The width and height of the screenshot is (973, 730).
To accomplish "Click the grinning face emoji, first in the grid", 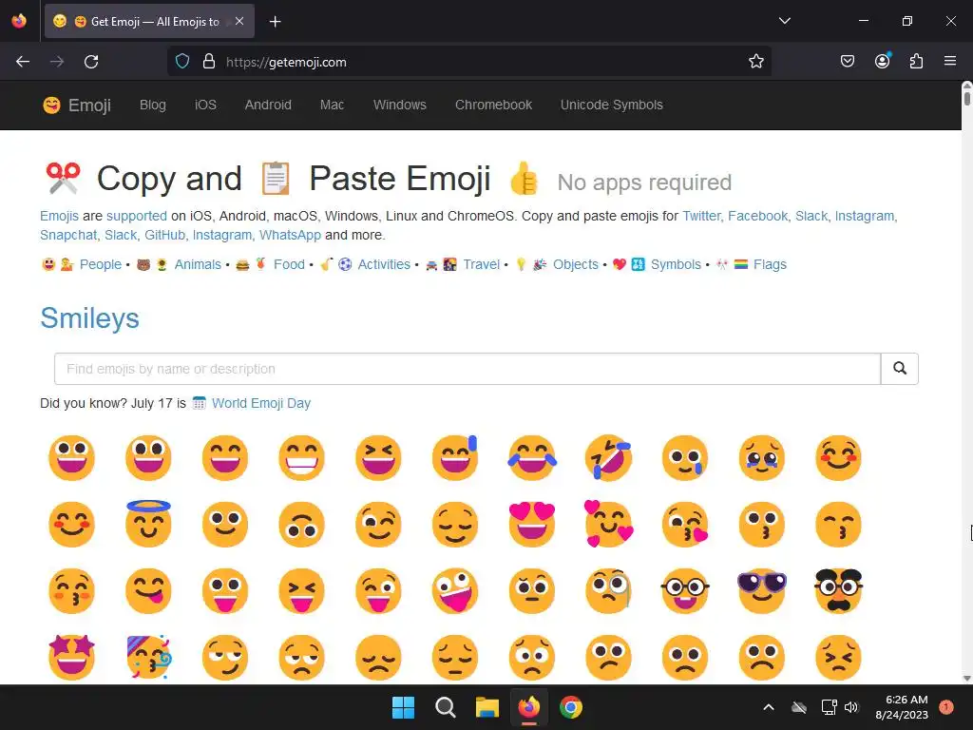I will [72, 458].
